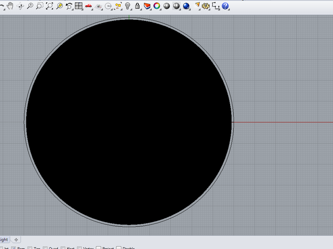Open Options with the gear icon

(206, 6)
